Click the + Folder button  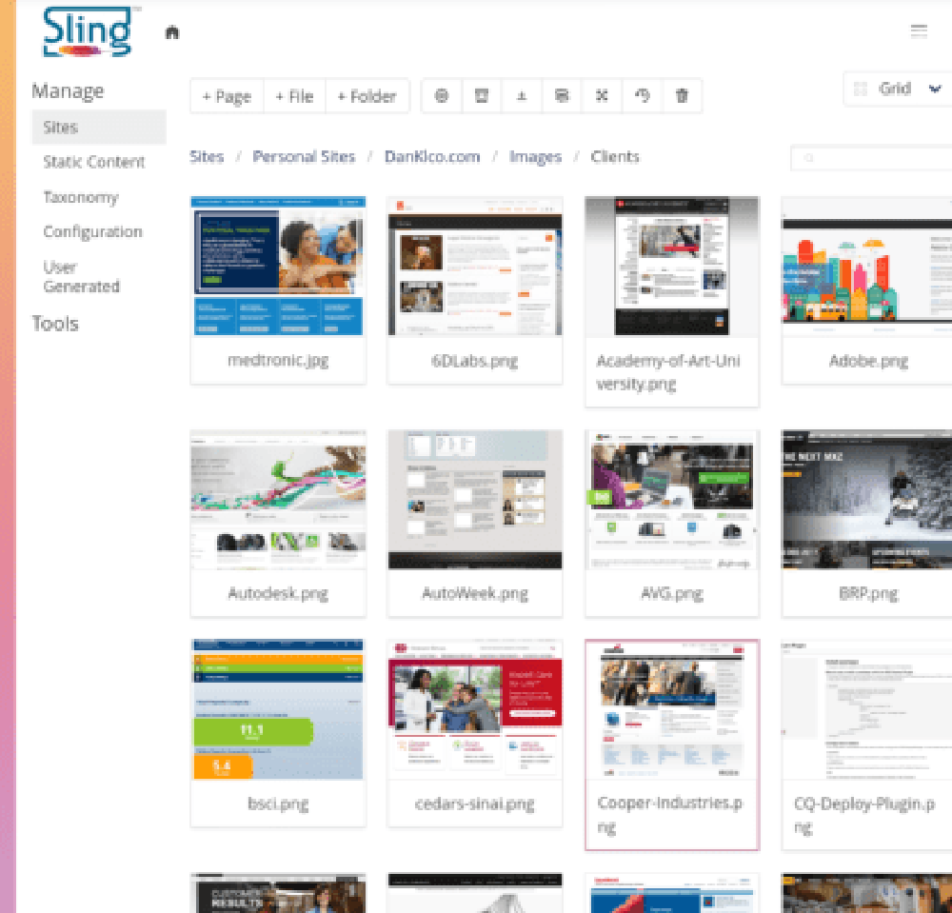coord(367,95)
